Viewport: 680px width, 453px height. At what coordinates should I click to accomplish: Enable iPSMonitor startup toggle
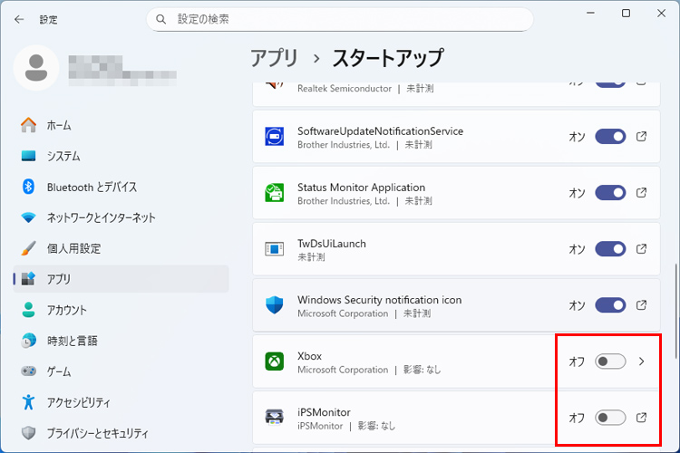tap(610, 418)
